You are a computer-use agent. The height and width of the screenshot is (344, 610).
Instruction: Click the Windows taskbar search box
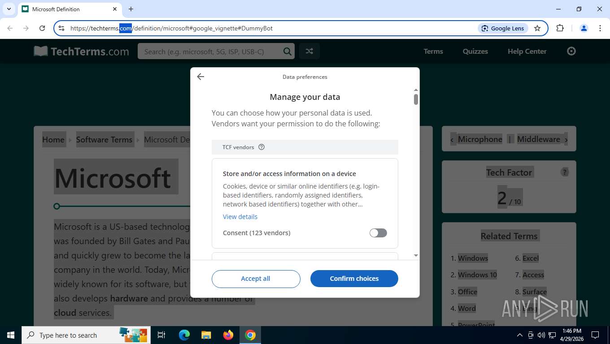point(87,335)
